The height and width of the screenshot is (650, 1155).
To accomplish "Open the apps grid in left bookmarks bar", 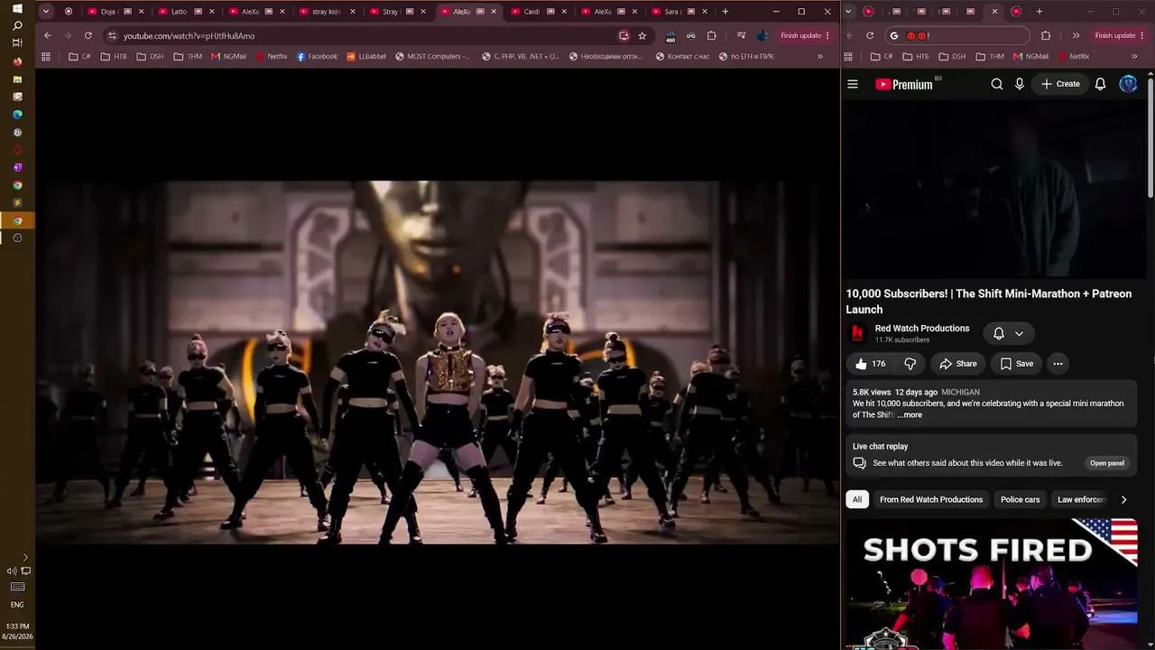I will point(46,56).
